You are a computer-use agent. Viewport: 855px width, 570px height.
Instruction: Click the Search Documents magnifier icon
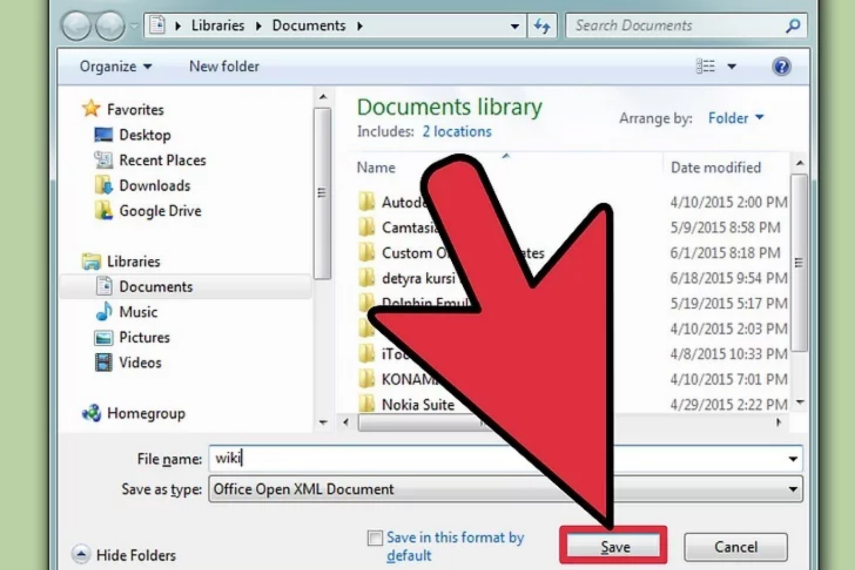[792, 26]
